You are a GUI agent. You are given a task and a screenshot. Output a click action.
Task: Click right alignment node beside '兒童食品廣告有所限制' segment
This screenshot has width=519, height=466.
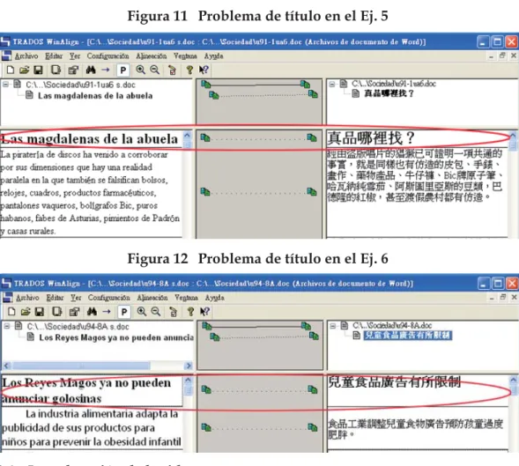click(313, 389)
